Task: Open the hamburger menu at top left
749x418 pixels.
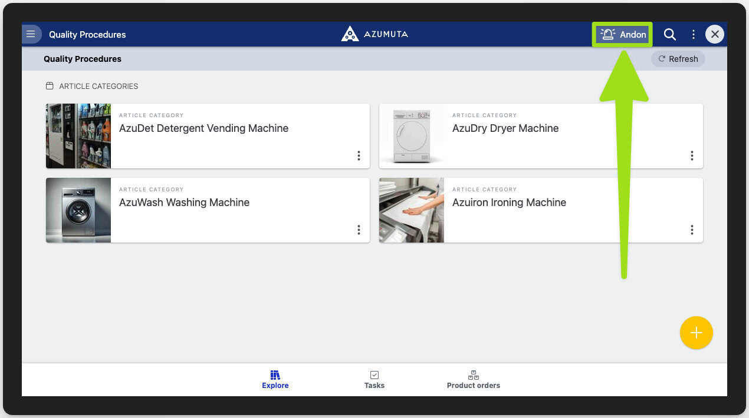Action: click(31, 34)
